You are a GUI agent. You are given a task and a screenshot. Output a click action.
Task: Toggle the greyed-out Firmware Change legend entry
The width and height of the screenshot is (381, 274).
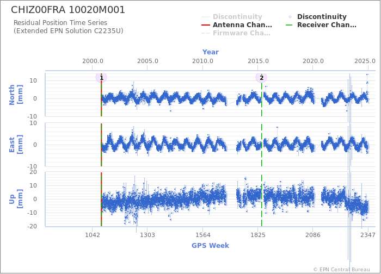coord(236,33)
